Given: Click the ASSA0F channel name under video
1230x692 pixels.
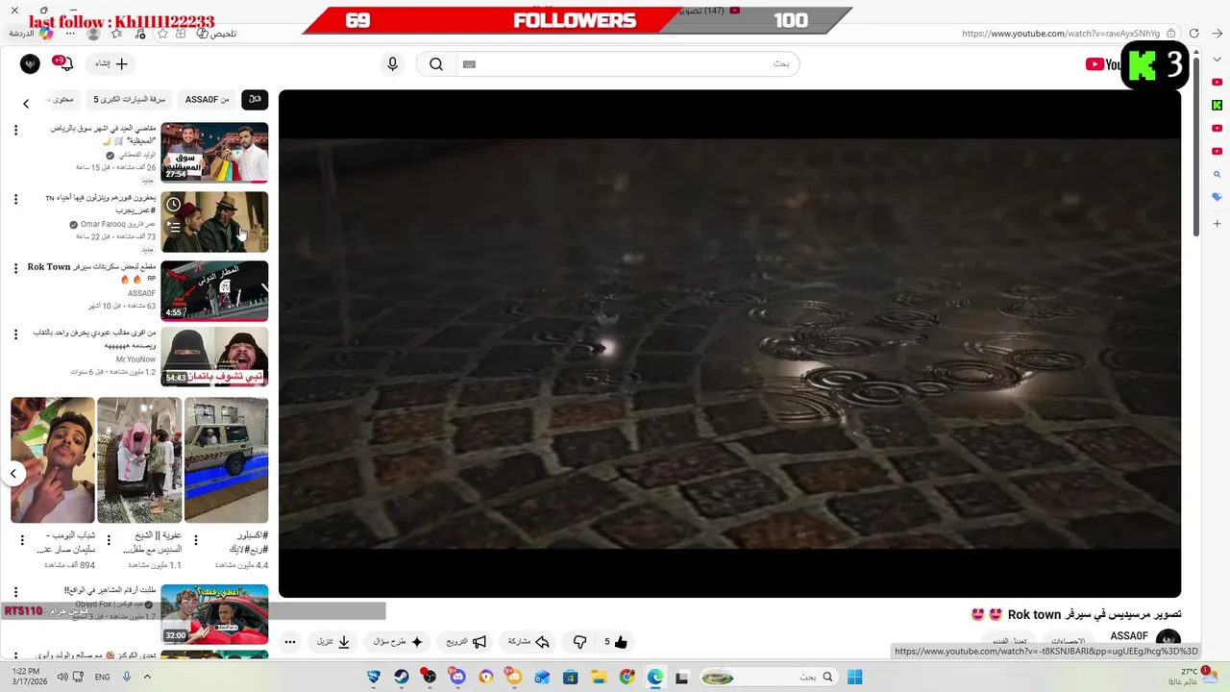Looking at the screenshot, I should click(1129, 636).
